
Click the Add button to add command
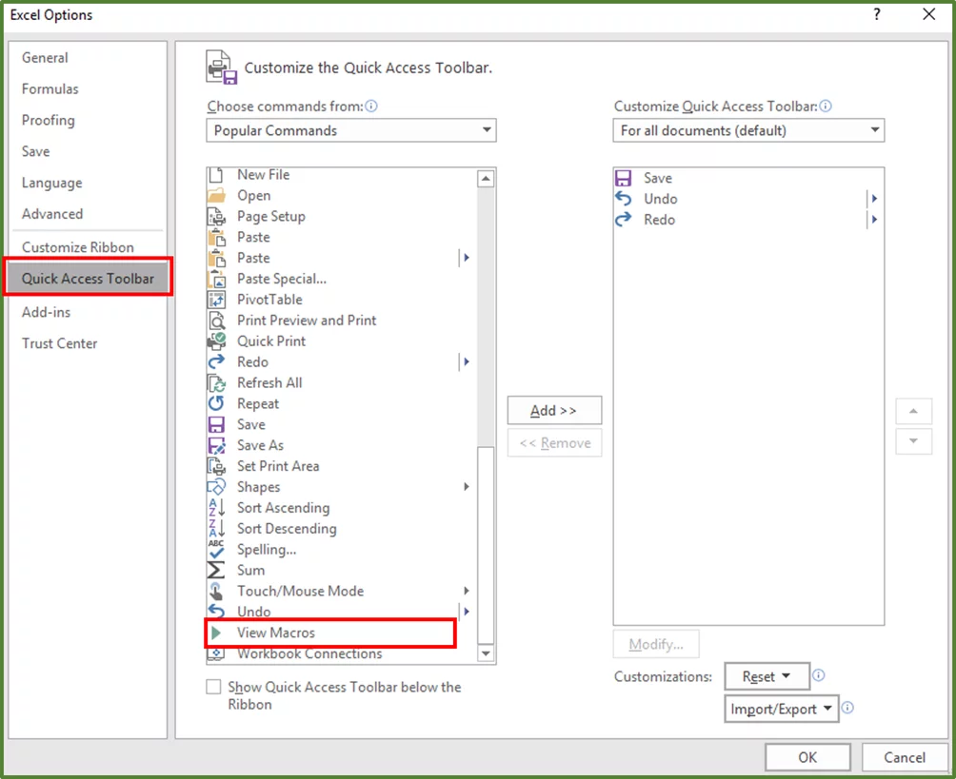click(x=554, y=410)
